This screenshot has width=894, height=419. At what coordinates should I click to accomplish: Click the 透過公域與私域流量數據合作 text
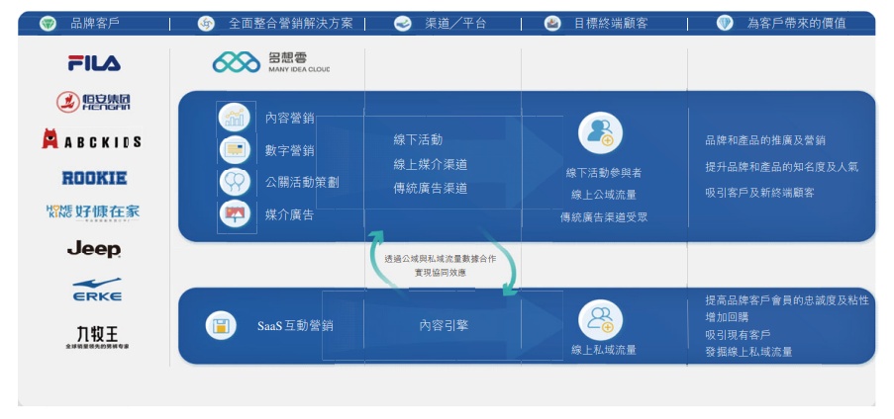441,259
